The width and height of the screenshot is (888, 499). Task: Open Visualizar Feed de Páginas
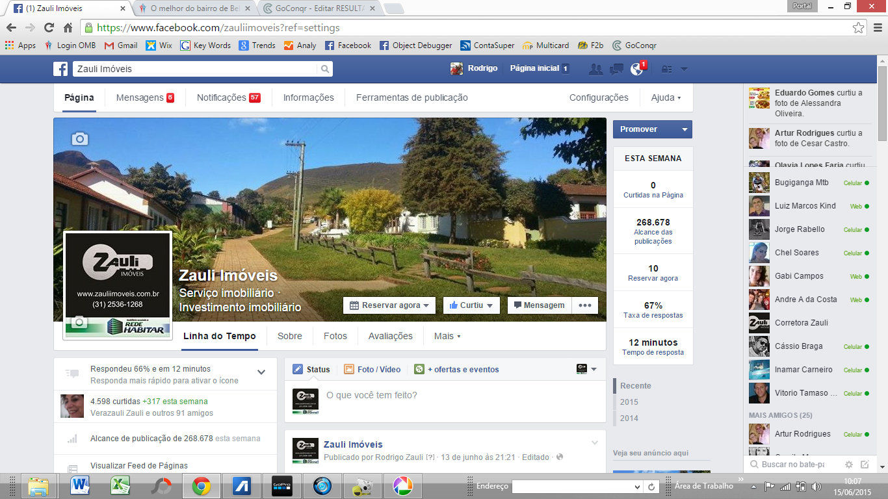(139, 466)
